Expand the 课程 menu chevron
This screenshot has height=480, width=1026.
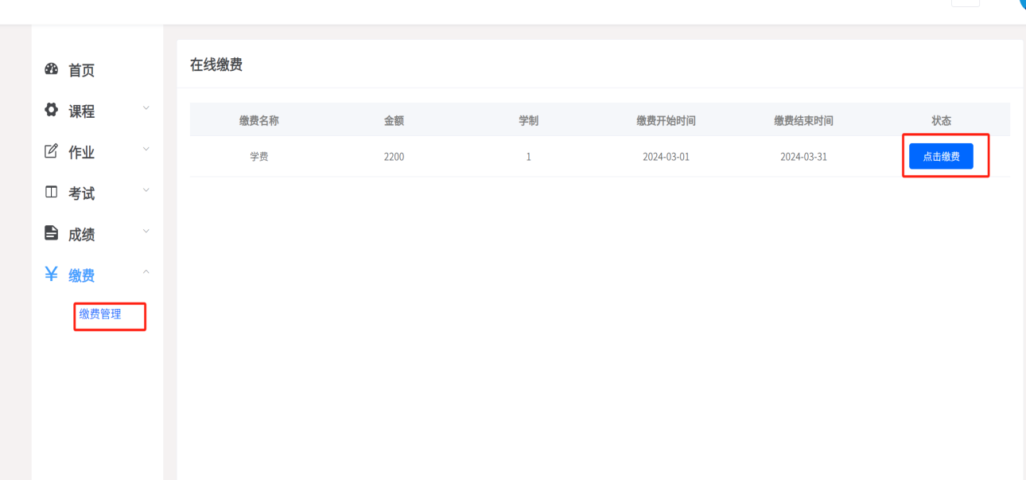point(146,107)
